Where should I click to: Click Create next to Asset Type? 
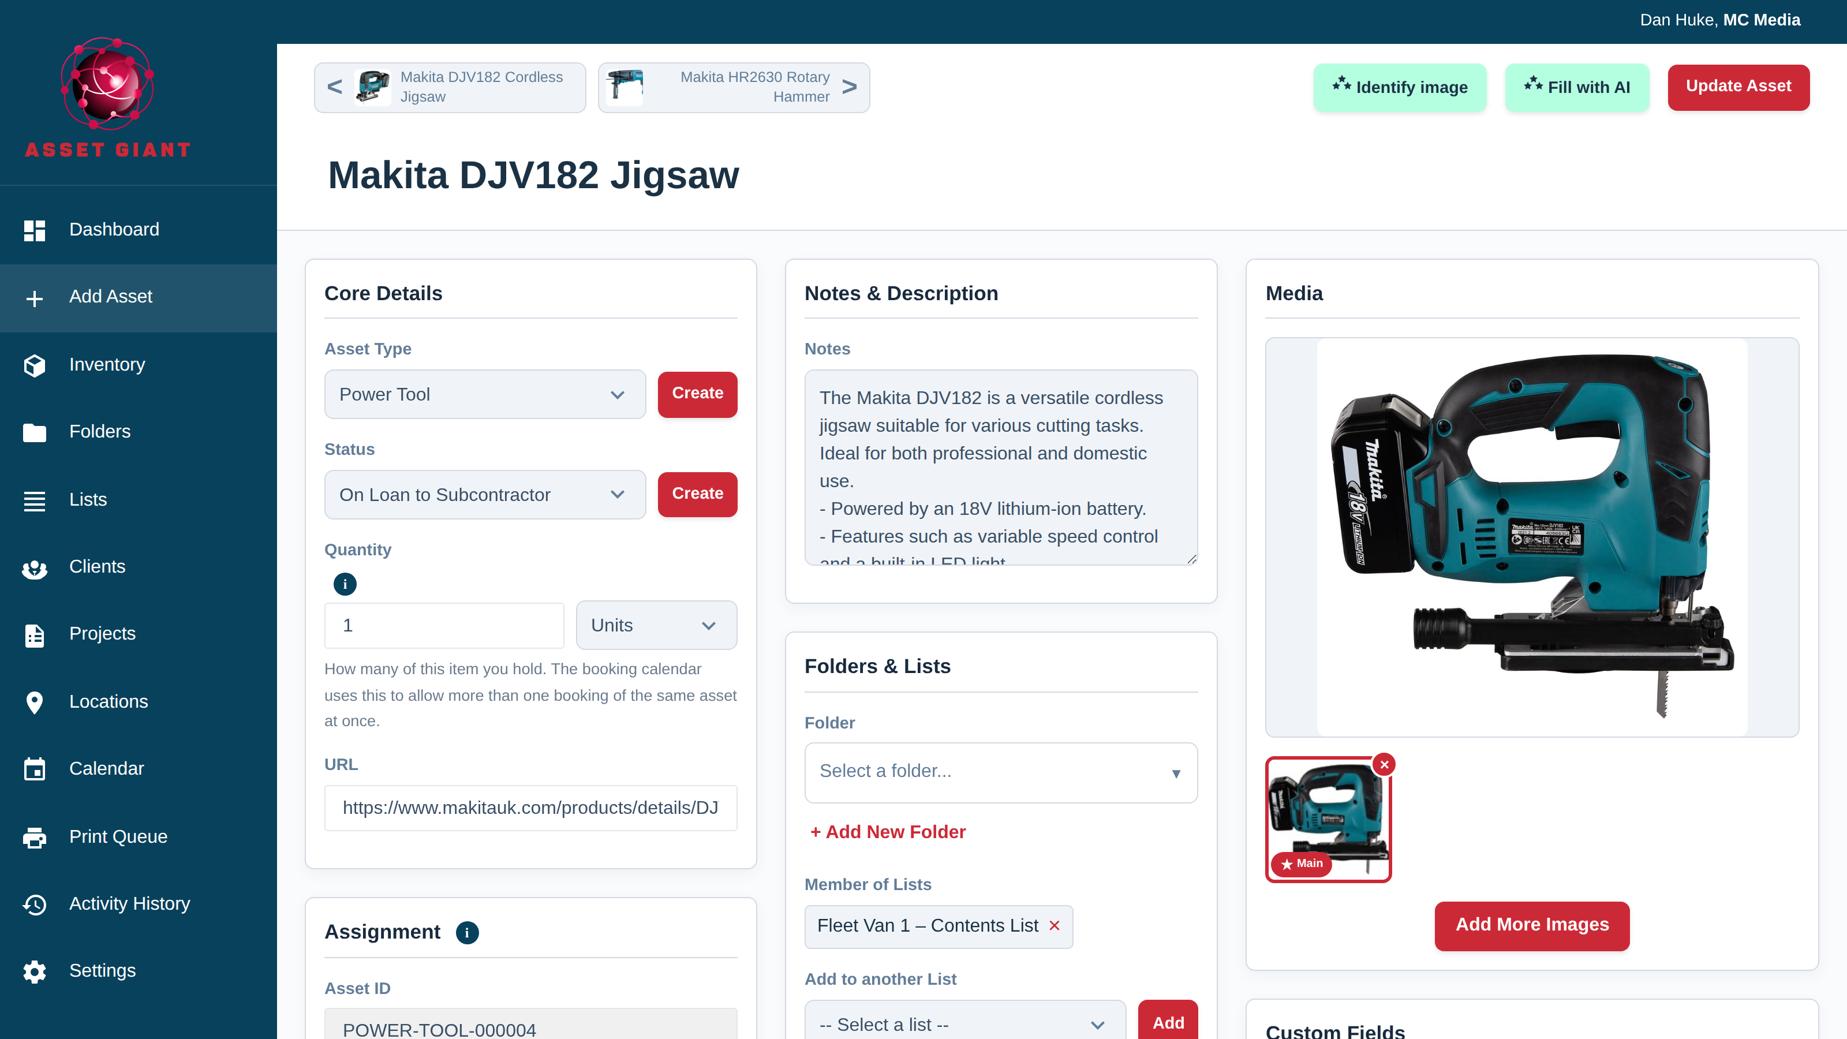tap(697, 394)
